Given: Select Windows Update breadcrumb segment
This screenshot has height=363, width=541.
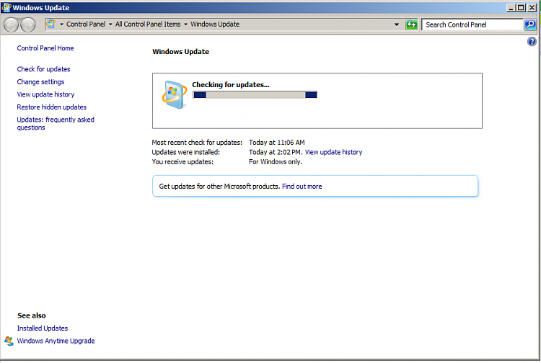Looking at the screenshot, I should (215, 24).
